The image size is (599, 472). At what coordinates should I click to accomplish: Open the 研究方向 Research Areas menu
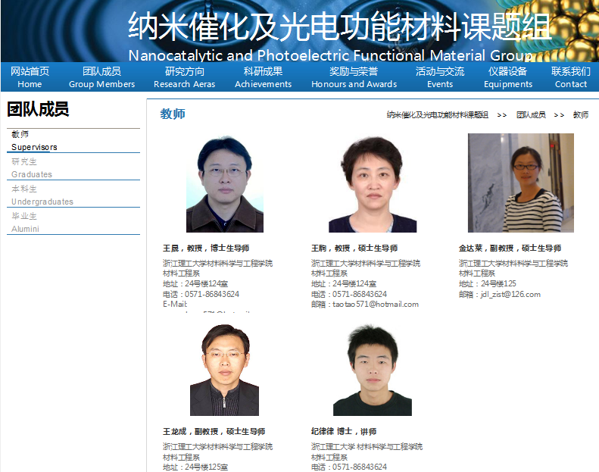tap(184, 77)
